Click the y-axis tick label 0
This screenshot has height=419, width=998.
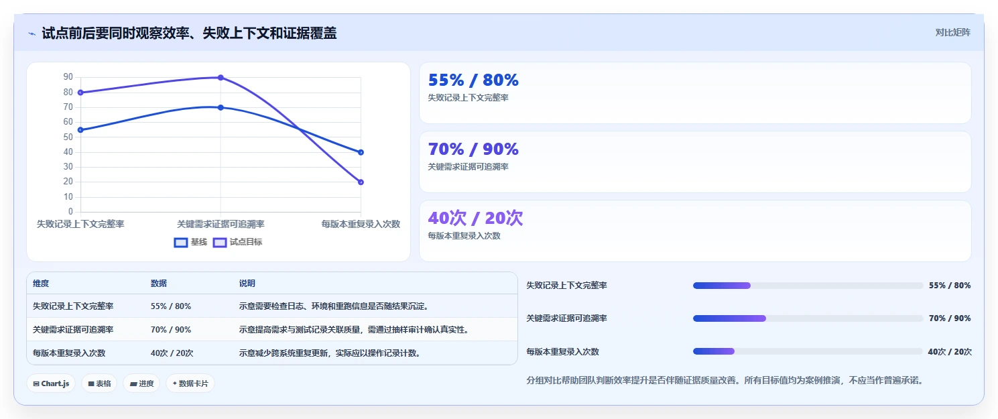click(x=71, y=212)
